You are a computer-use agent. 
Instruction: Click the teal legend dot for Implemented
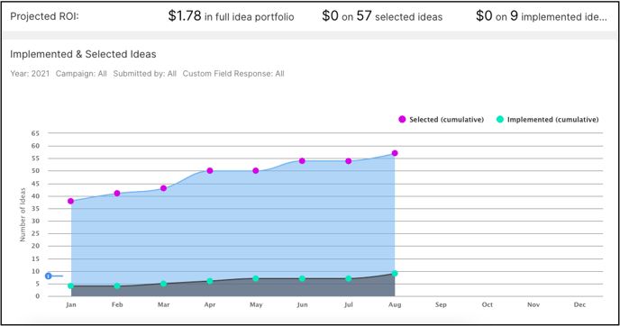click(500, 120)
